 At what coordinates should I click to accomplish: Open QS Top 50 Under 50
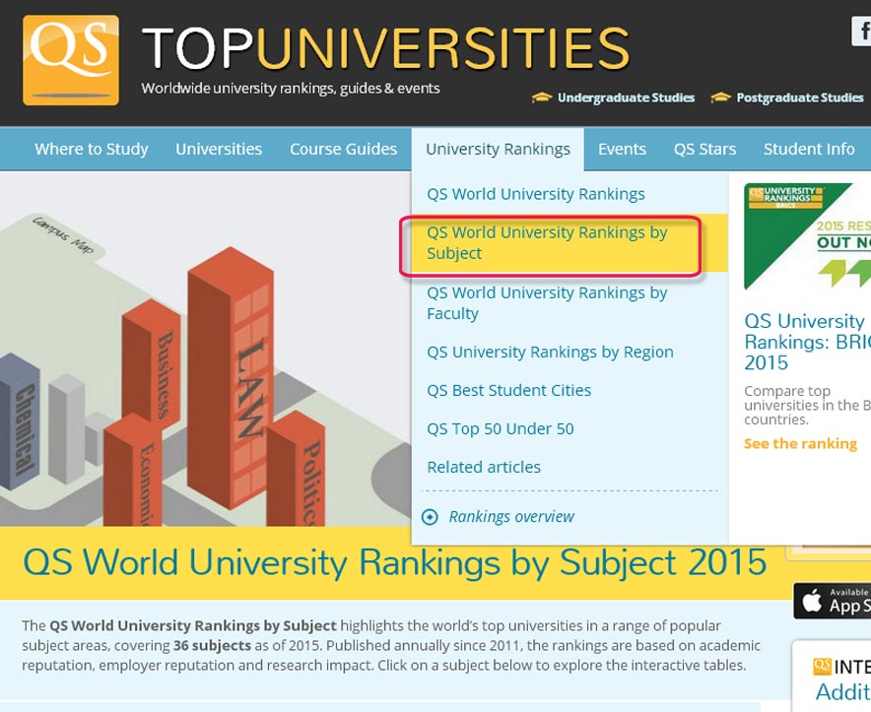coord(501,428)
